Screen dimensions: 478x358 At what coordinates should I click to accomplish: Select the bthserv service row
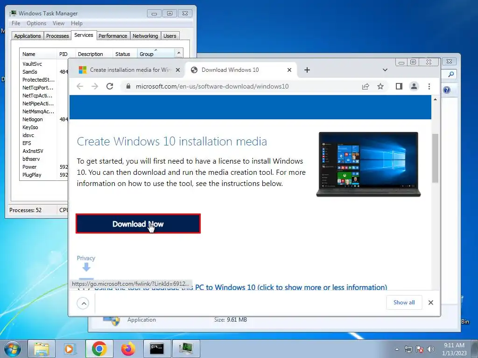point(31,159)
